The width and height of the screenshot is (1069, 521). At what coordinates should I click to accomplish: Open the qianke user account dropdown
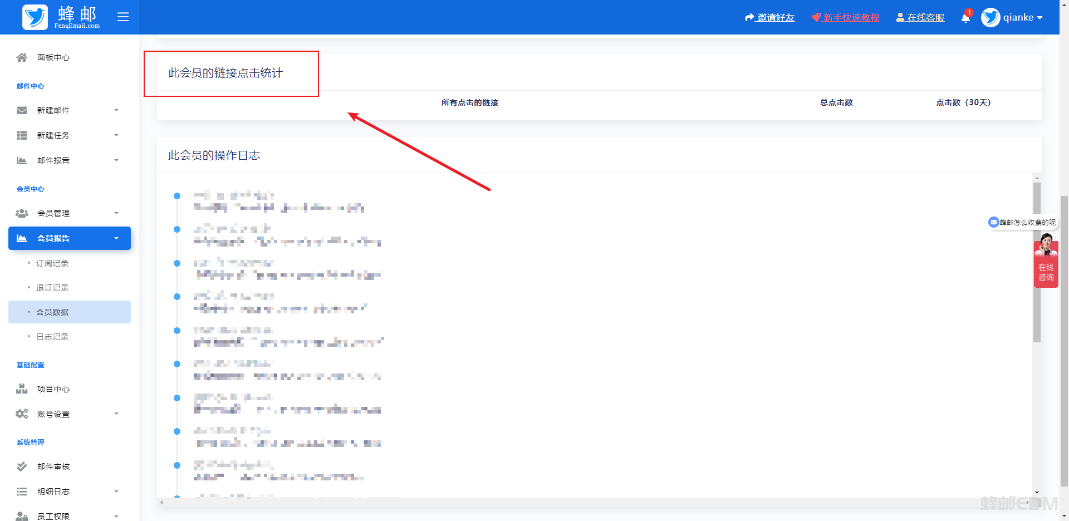pos(1012,17)
